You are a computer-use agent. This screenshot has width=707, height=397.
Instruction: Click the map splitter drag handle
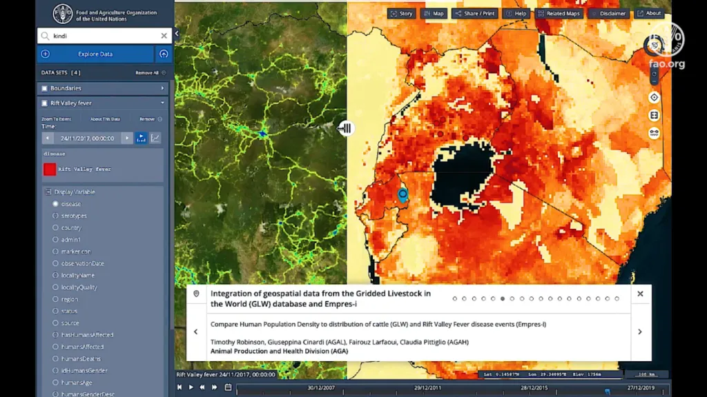point(347,128)
